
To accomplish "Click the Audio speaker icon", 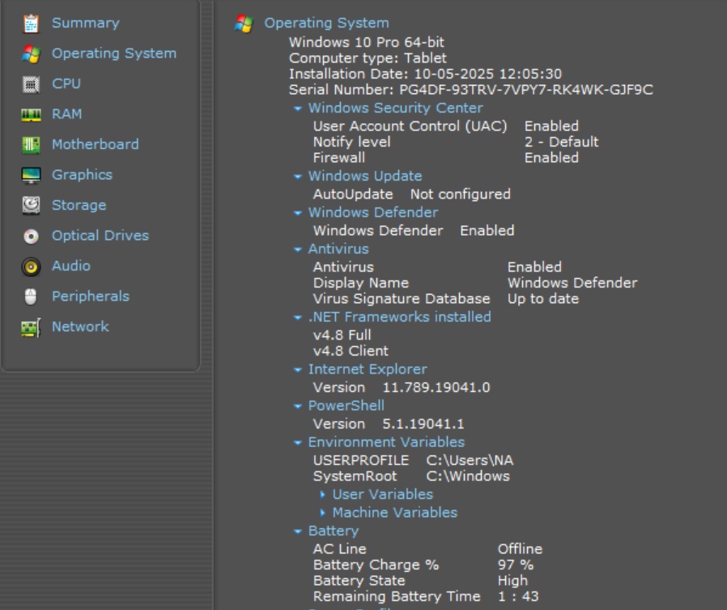I will 31,267.
